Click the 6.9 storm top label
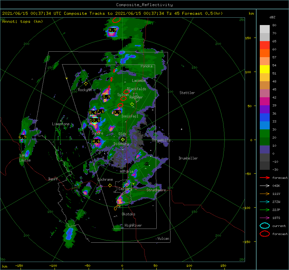Viewport: 289px width, 270px height. [x=22, y=137]
